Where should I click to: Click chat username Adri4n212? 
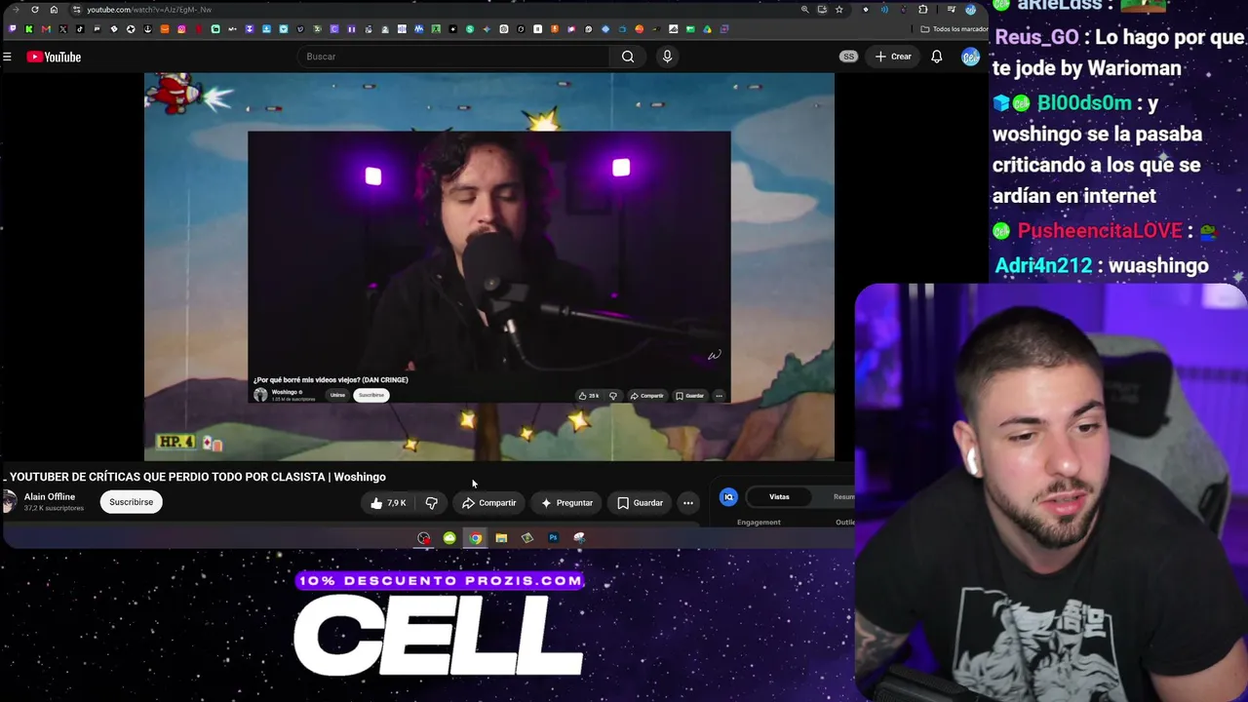click(x=1043, y=265)
